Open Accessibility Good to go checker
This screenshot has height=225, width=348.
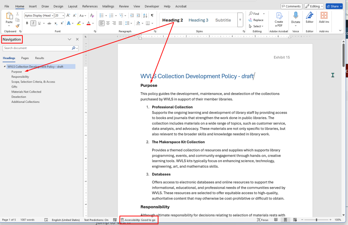(x=138, y=220)
